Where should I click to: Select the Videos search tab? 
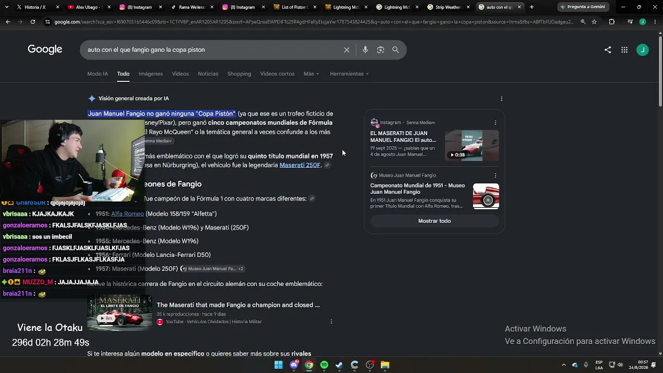[180, 74]
